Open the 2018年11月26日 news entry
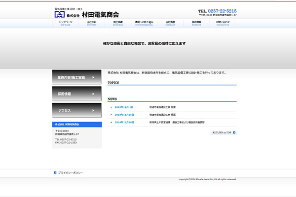This screenshot has height=197, width=296. [124, 114]
